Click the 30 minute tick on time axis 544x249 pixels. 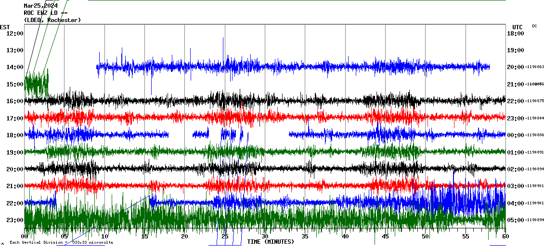point(265,237)
